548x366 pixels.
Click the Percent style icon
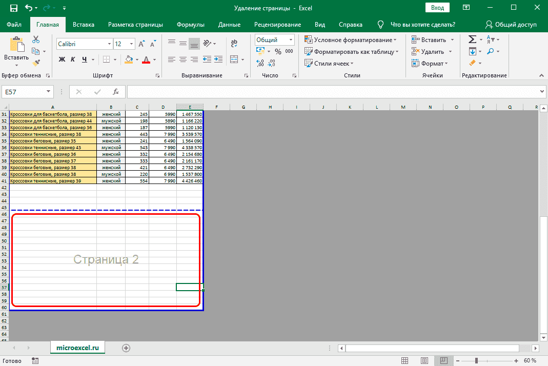pos(278,51)
